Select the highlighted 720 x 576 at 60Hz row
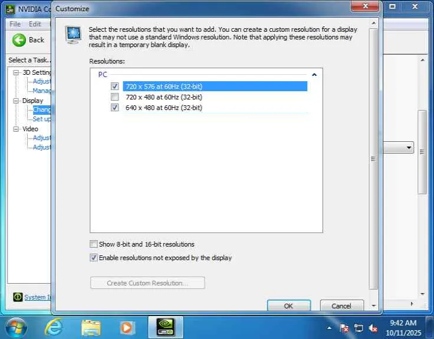Image resolution: width=434 pixels, height=339 pixels. 215,86
